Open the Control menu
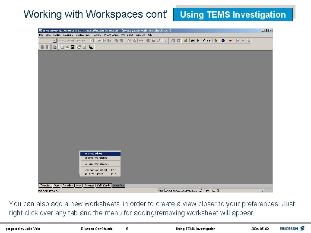Screen dimensions: 311x233 click(x=97, y=35)
